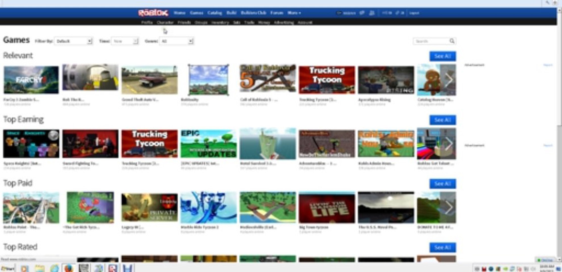This screenshot has height=272, width=562.
Task: Click the games search field
Action: point(431,41)
